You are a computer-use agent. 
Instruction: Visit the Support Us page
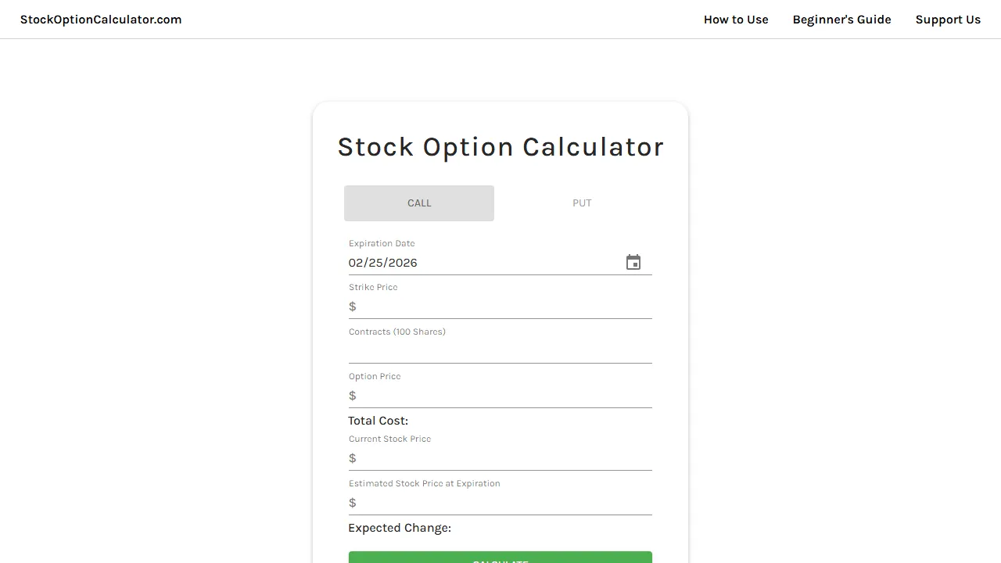948,20
